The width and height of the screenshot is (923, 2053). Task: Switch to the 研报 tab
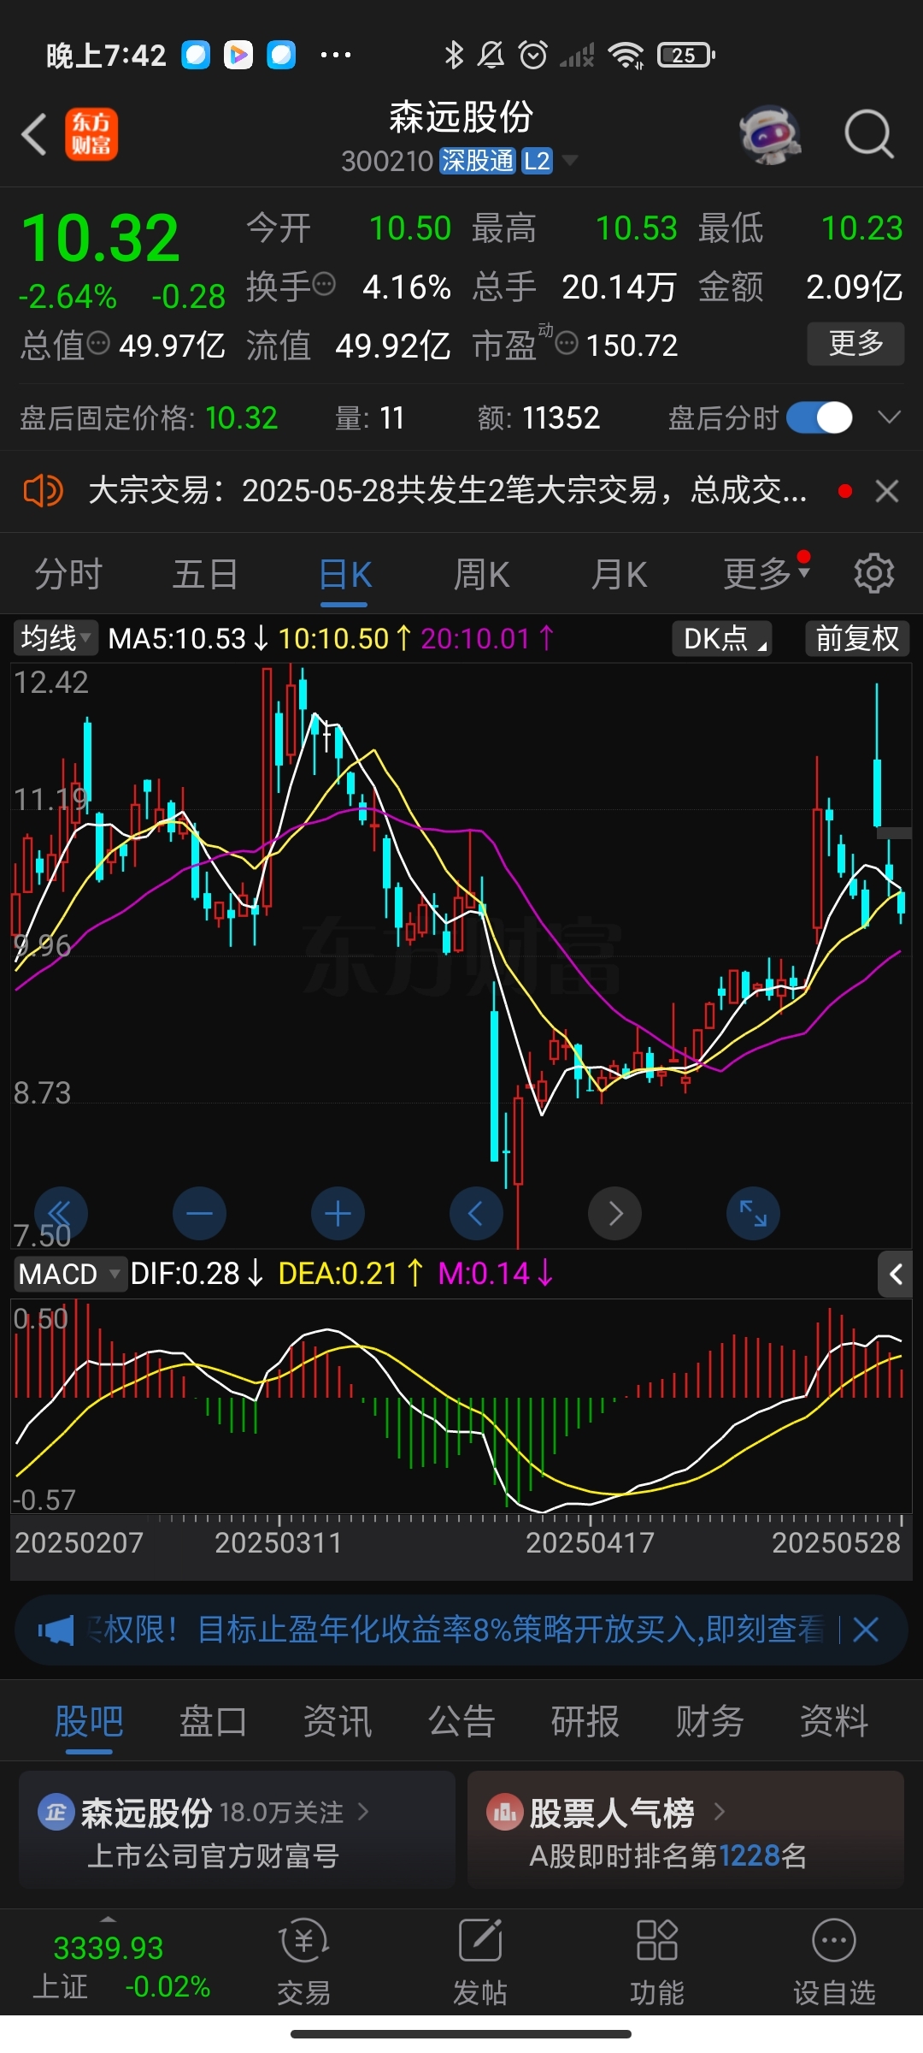point(585,1721)
